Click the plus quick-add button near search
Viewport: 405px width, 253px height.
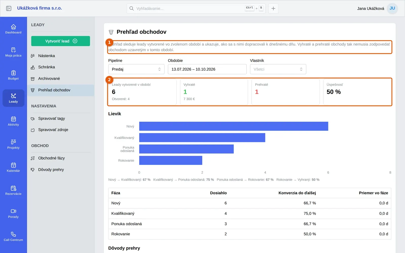[273, 8]
